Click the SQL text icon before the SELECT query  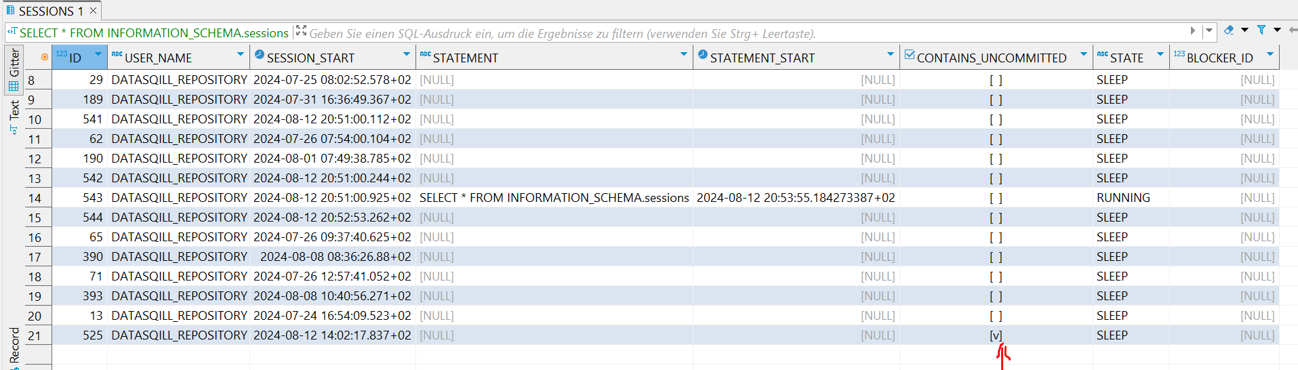click(12, 31)
